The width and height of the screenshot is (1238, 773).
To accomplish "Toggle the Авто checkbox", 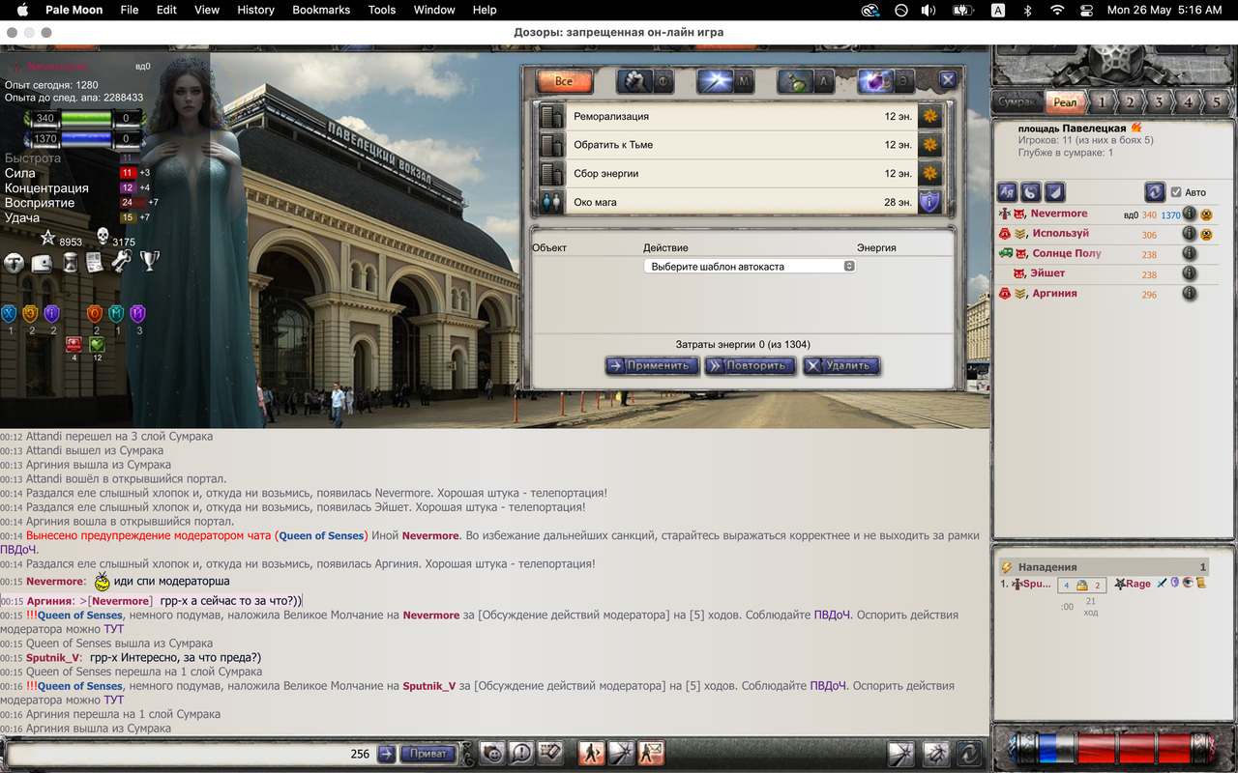I will click(1176, 192).
